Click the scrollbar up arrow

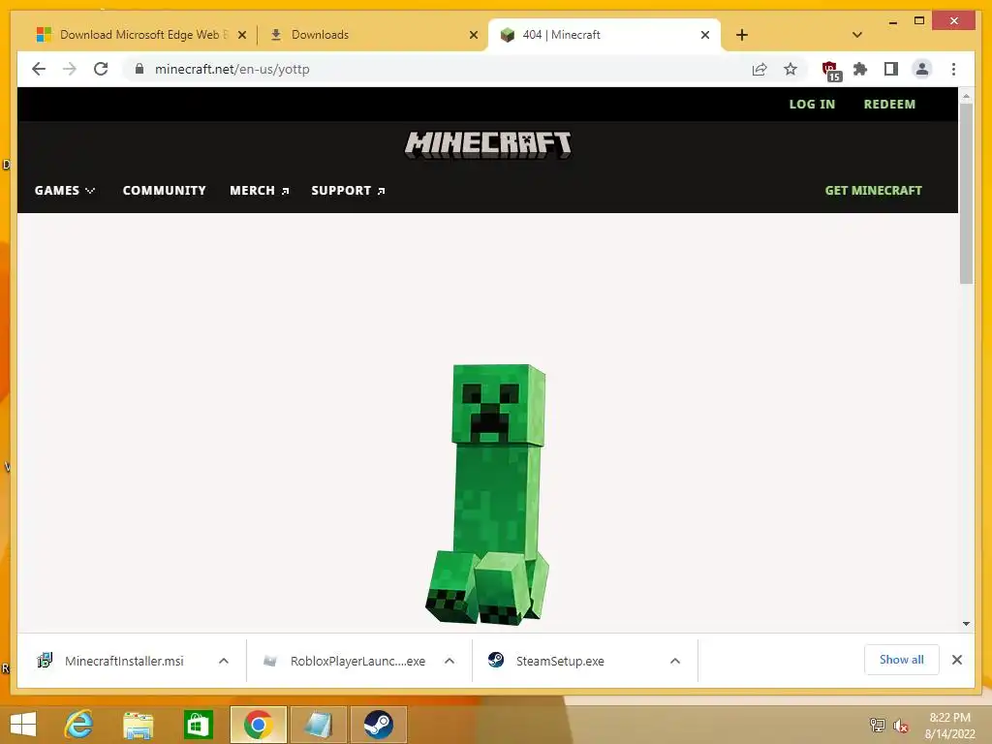coord(966,96)
